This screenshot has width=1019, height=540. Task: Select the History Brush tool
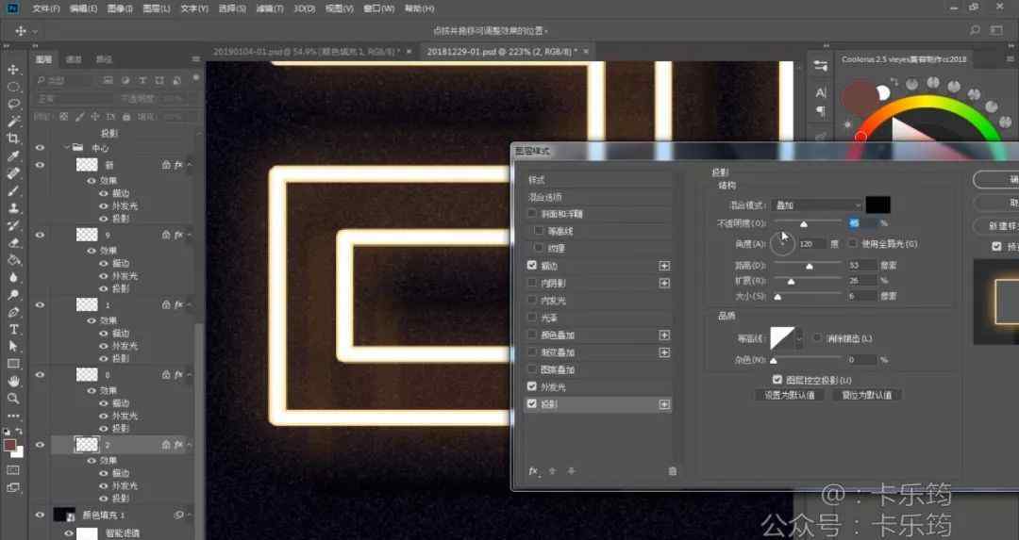(x=13, y=226)
